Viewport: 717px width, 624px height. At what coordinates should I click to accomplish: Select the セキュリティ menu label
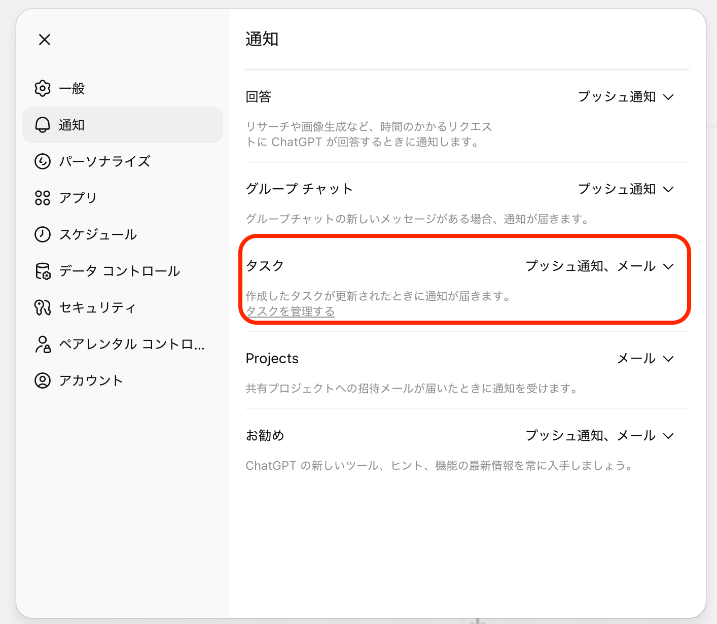97,307
